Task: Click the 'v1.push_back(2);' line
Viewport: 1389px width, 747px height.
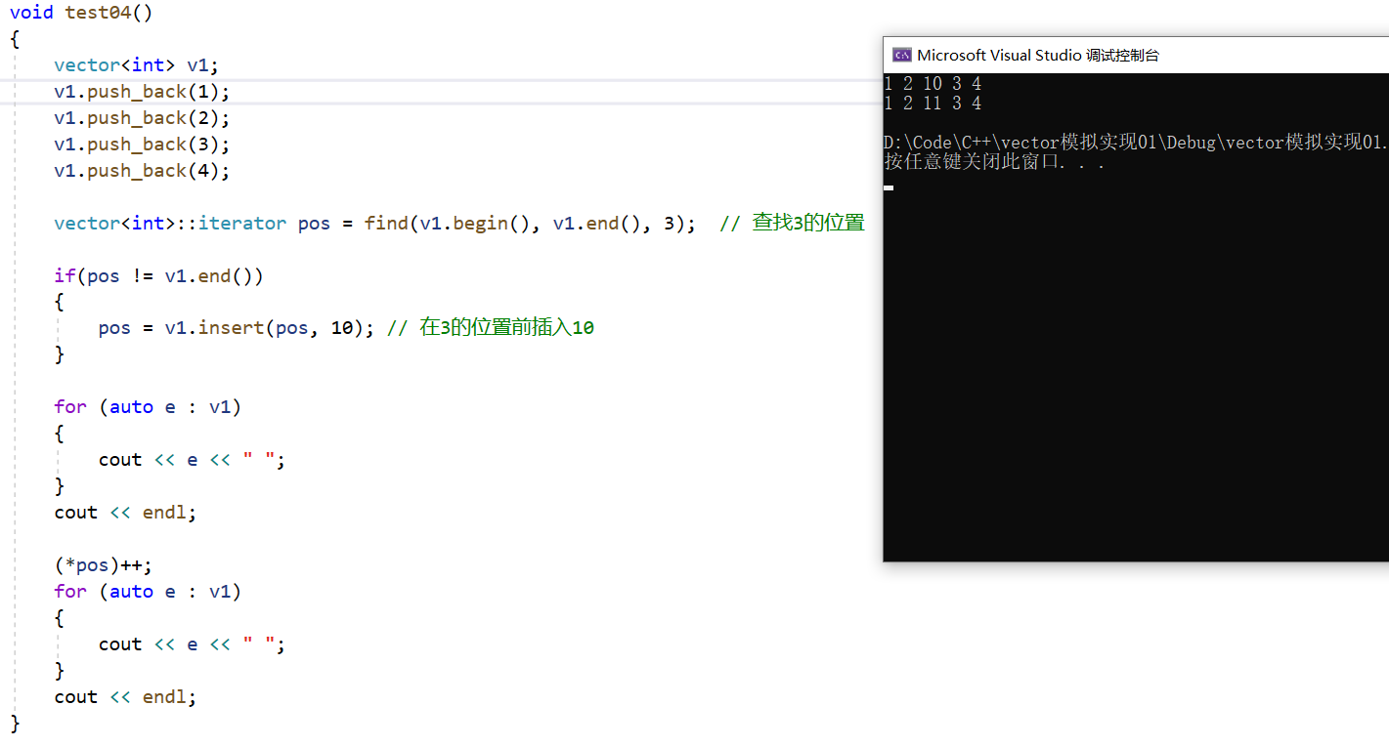Action: (x=143, y=118)
